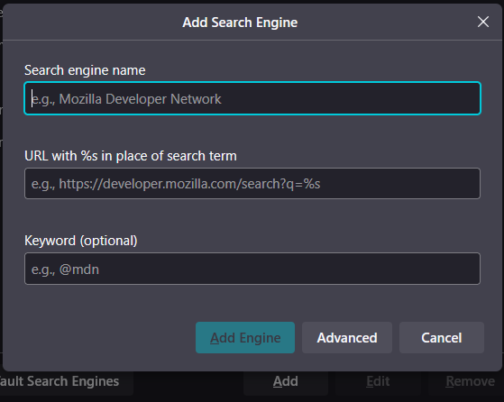Click the Keyword (optional) field
504x402 pixels.
tap(252, 269)
